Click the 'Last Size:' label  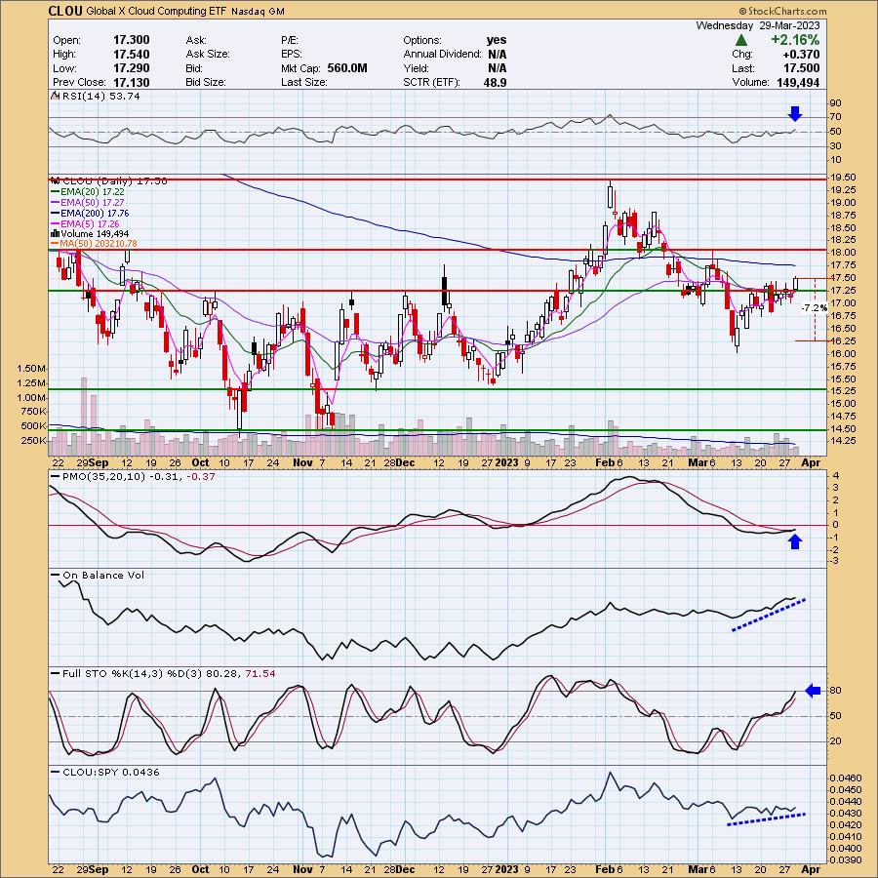pyautogui.click(x=304, y=82)
